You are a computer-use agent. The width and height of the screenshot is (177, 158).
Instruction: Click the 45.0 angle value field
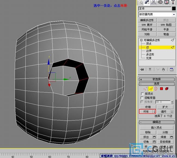pos(163,102)
